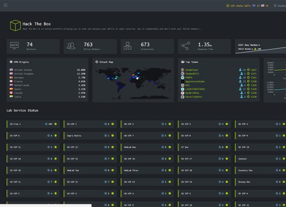Screen dimensions: 286x207
Task: Click the users icon on EU Free 1
Action: tap(46, 124)
